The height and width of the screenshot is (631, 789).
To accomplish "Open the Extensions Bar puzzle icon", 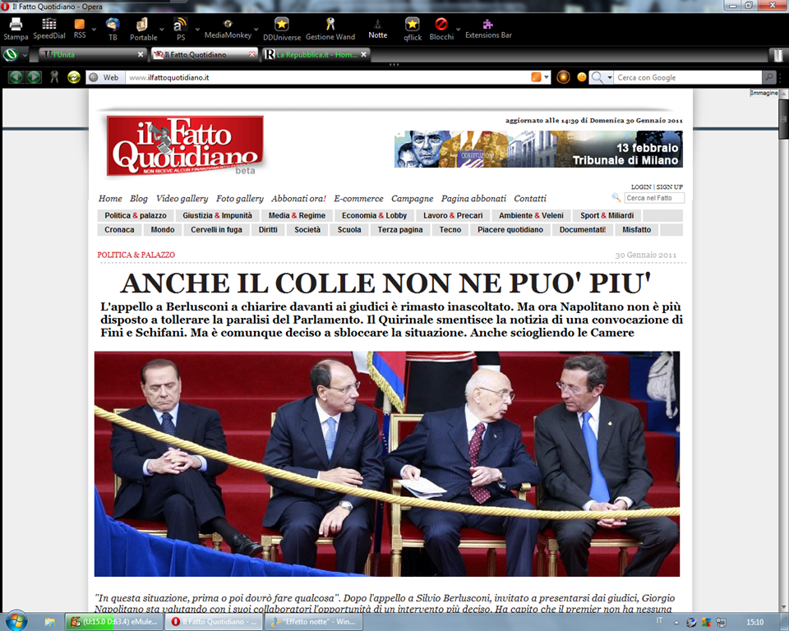I will (x=487, y=24).
